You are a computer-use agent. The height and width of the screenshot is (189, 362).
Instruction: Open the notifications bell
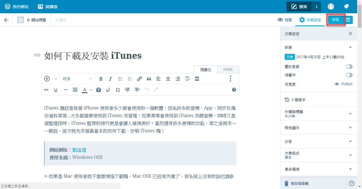[346, 7]
